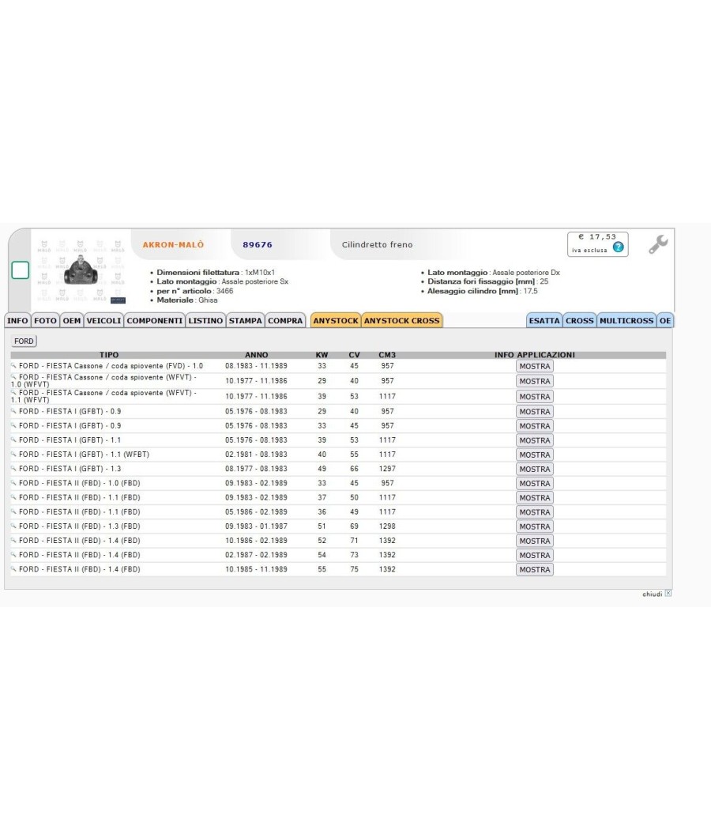Image resolution: width=711 pixels, height=830 pixels.
Task: Click the ANNO column header
Action: pyautogui.click(x=257, y=355)
